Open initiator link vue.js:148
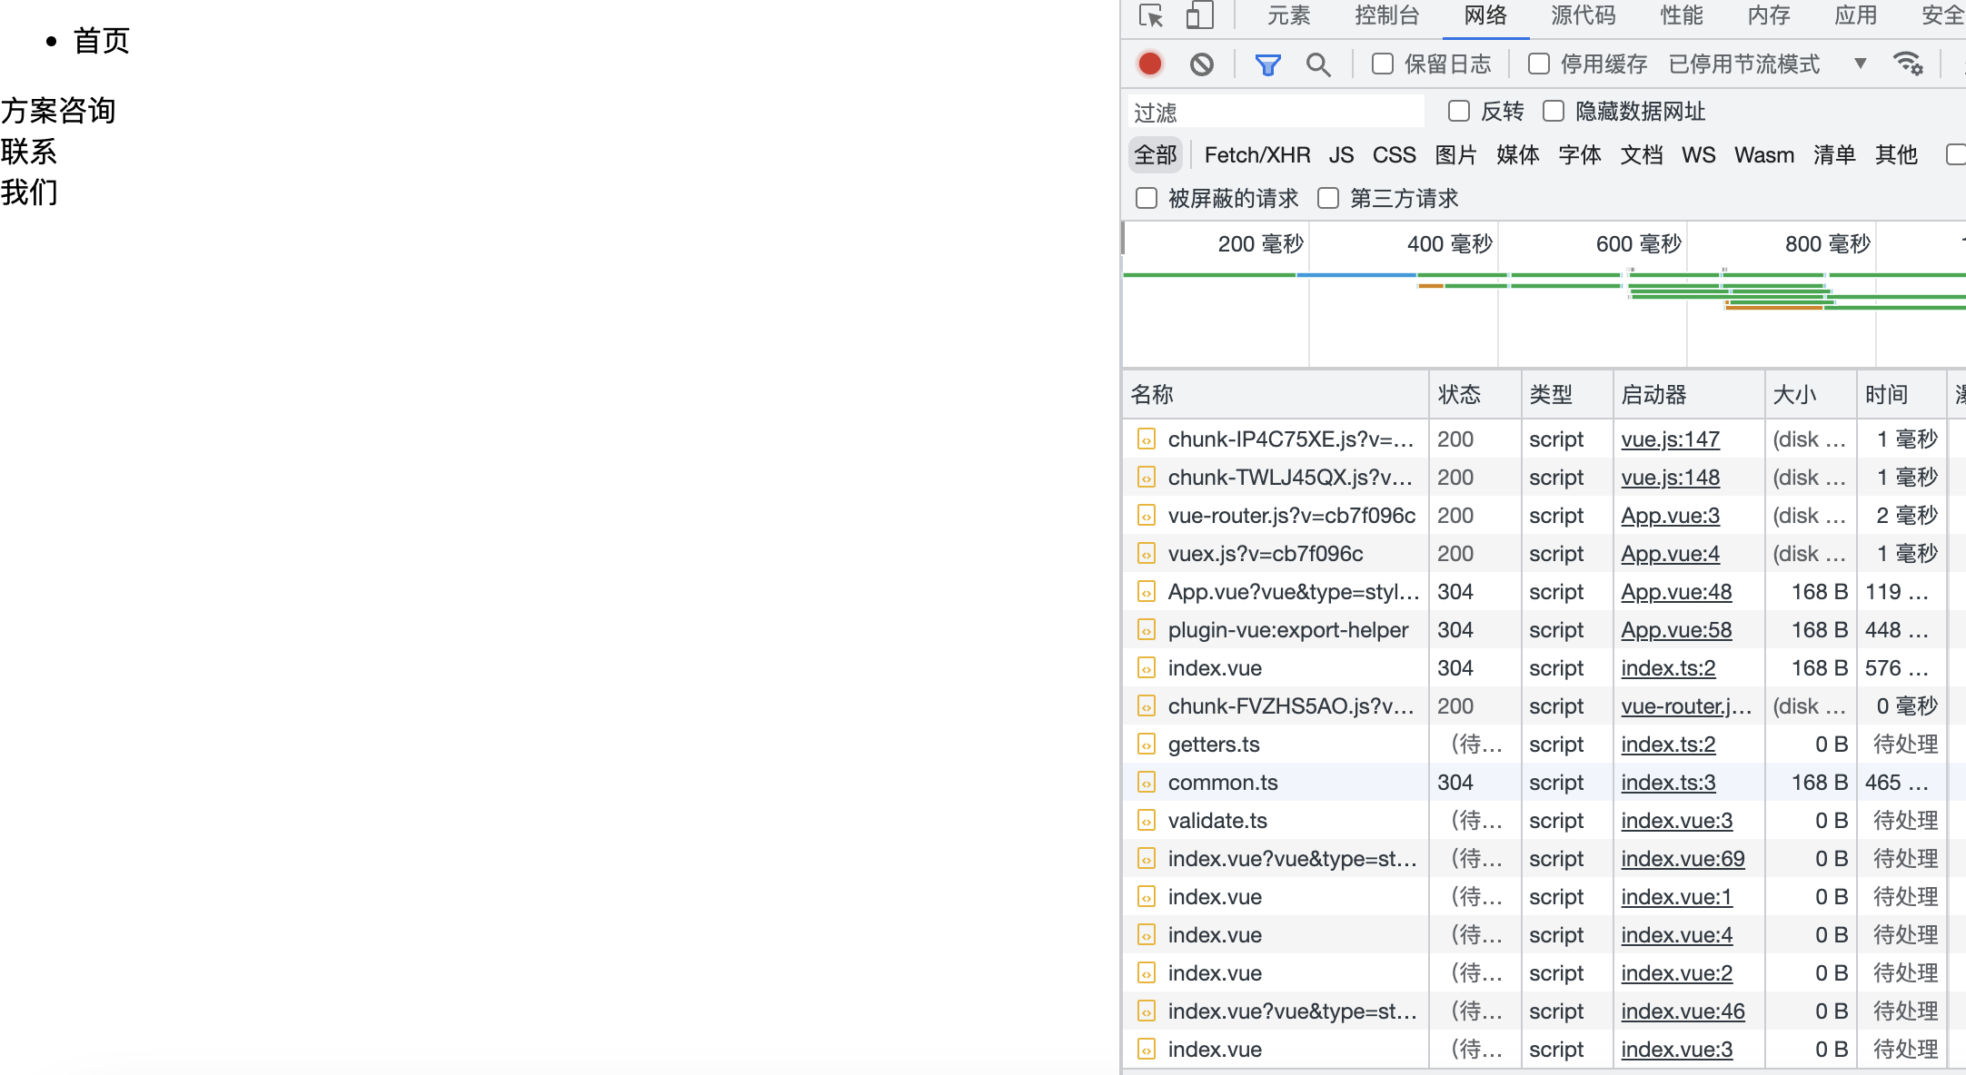The image size is (1966, 1075). (1670, 478)
